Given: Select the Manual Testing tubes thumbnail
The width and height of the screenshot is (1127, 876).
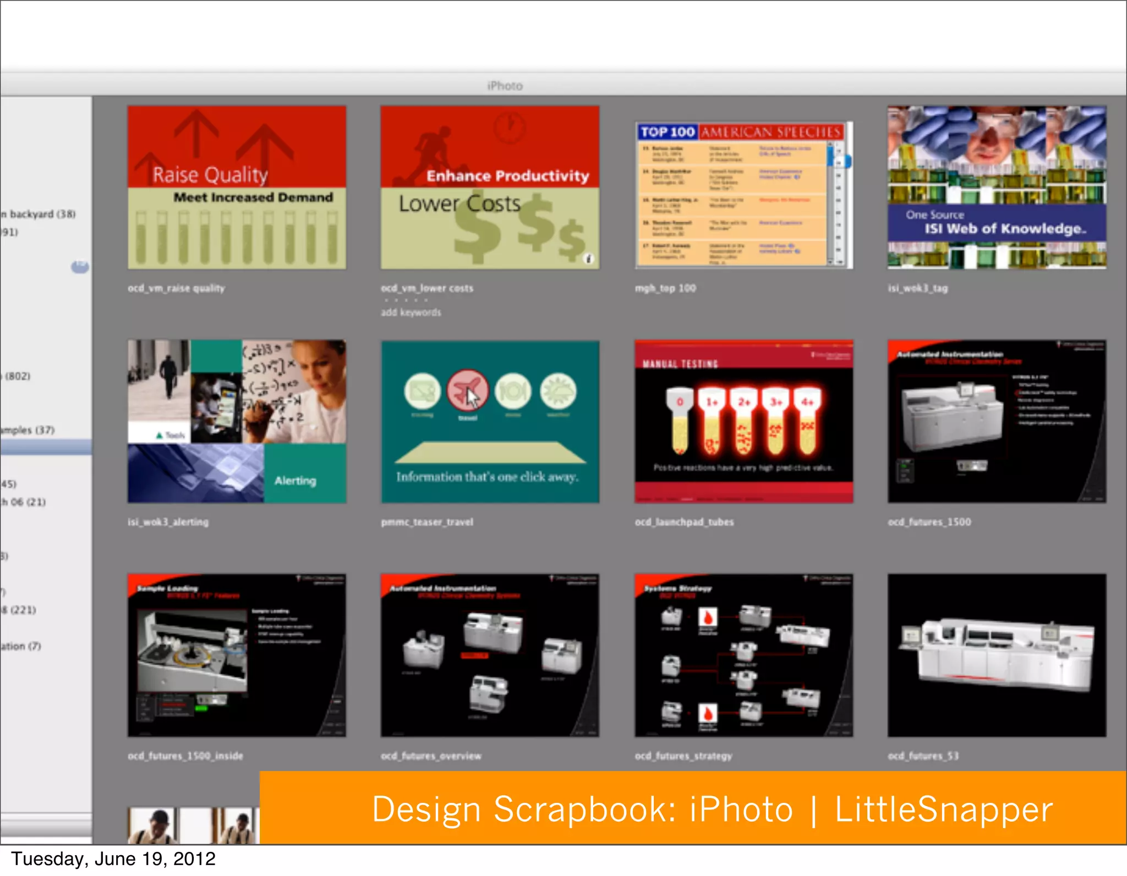Looking at the screenshot, I should (743, 421).
